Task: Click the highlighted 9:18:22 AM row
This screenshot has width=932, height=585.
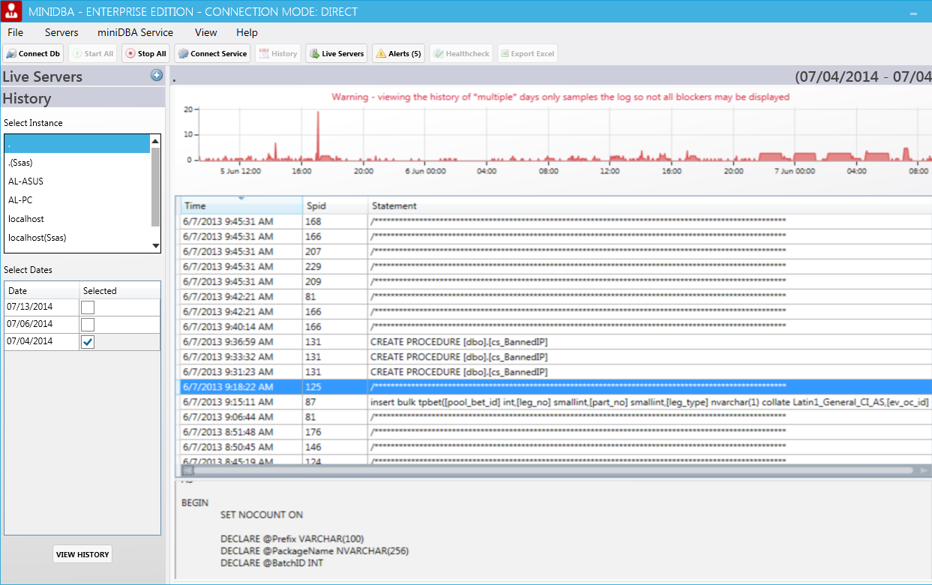Action: [556, 387]
